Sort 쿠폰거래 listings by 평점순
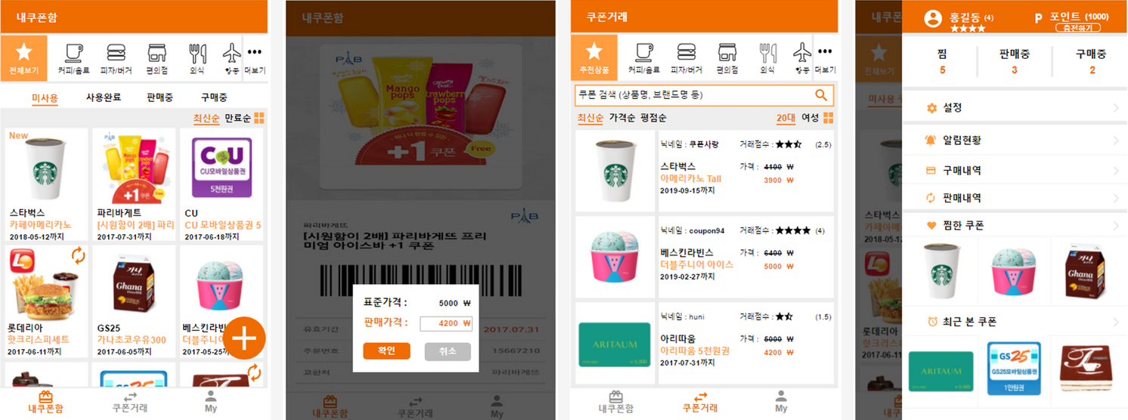This screenshot has height=420, width=1128. 653,119
